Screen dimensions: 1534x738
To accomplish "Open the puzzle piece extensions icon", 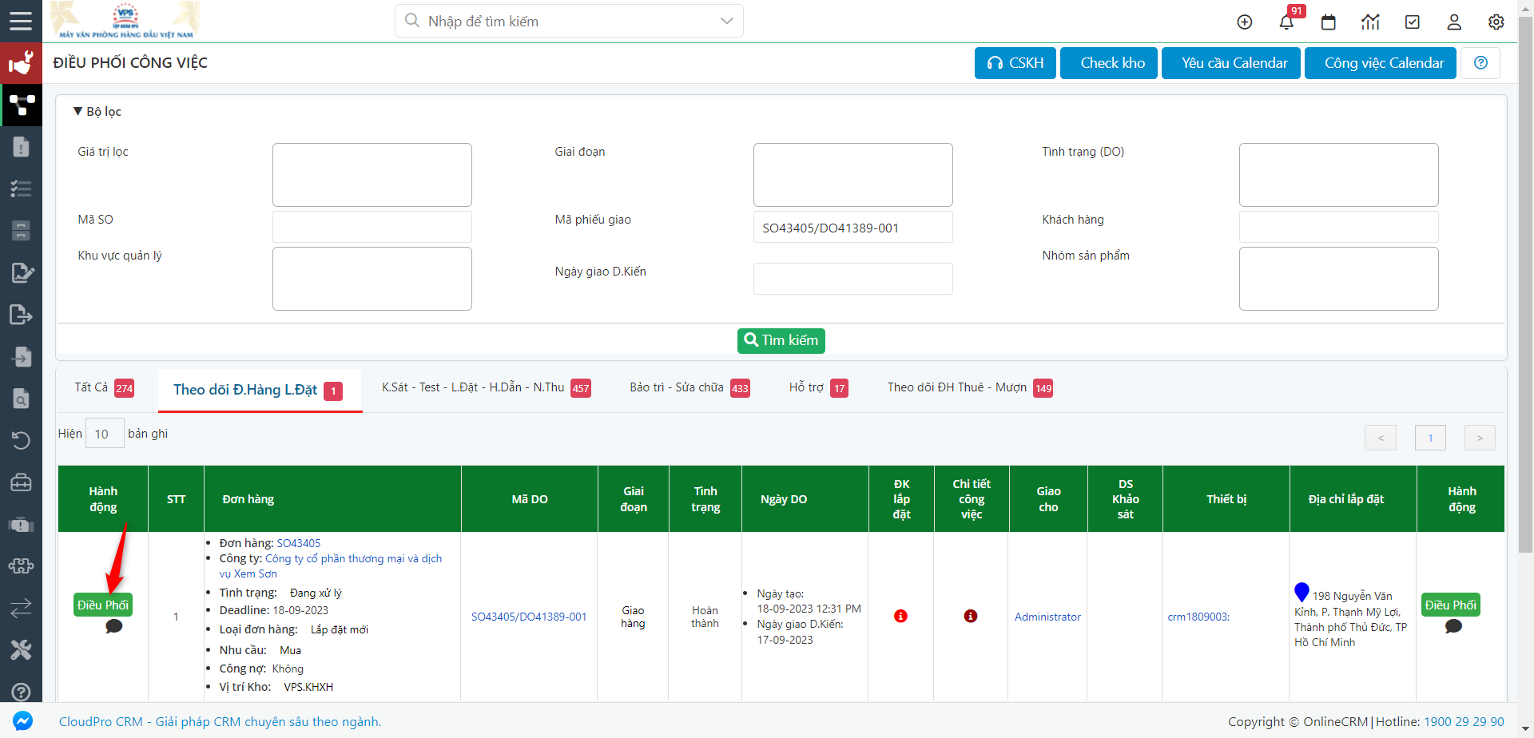I will [21, 566].
